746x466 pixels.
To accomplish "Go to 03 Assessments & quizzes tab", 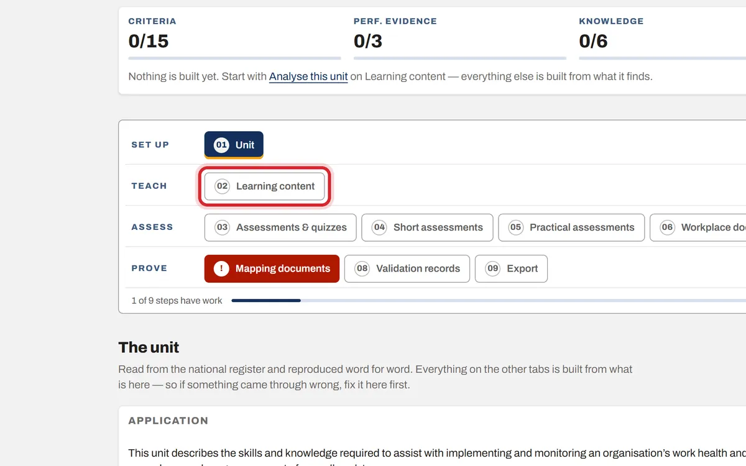I will tap(280, 227).
